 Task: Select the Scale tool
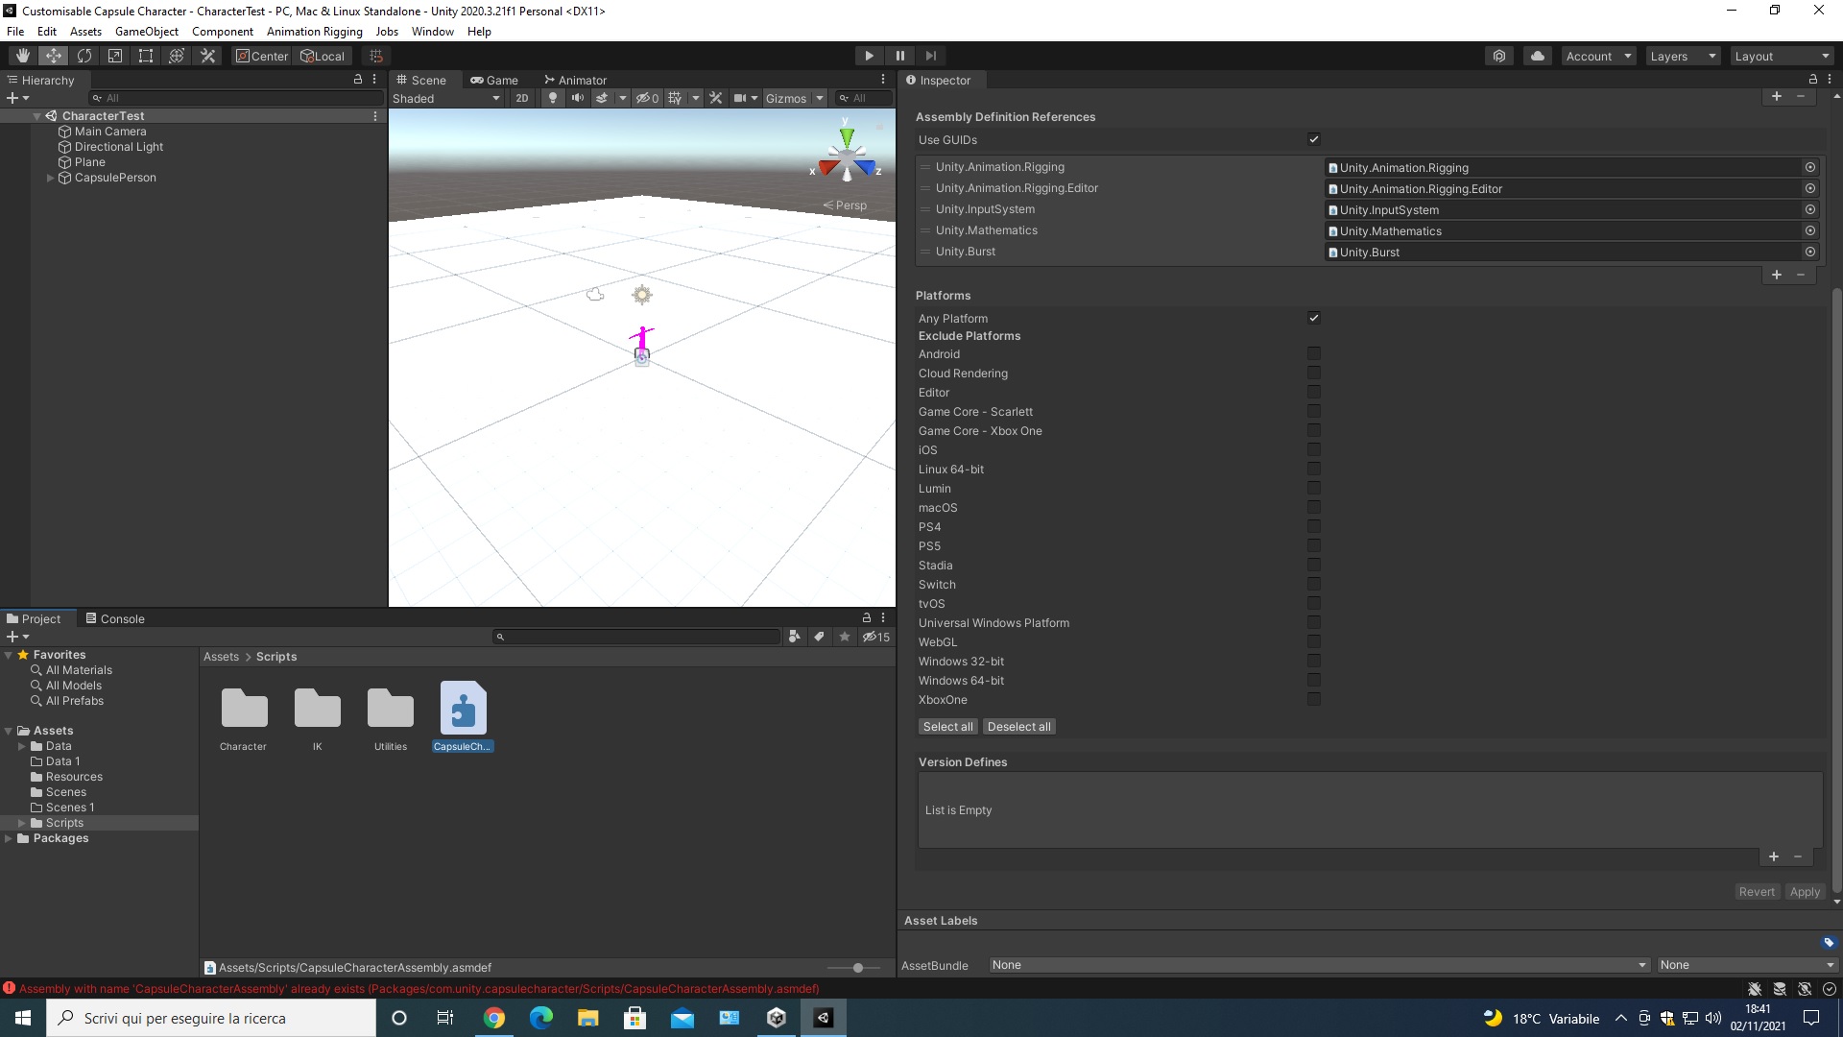coord(114,56)
